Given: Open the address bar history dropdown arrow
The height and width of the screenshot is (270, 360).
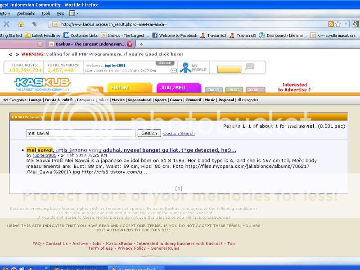Looking at the screenshot, I should tap(346, 24).
